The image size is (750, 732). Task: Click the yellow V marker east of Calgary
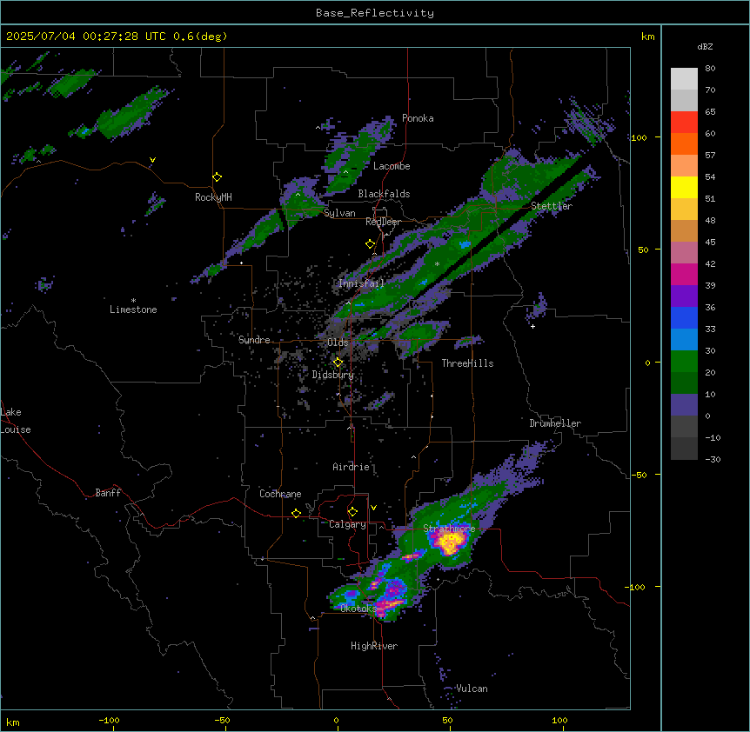click(373, 508)
